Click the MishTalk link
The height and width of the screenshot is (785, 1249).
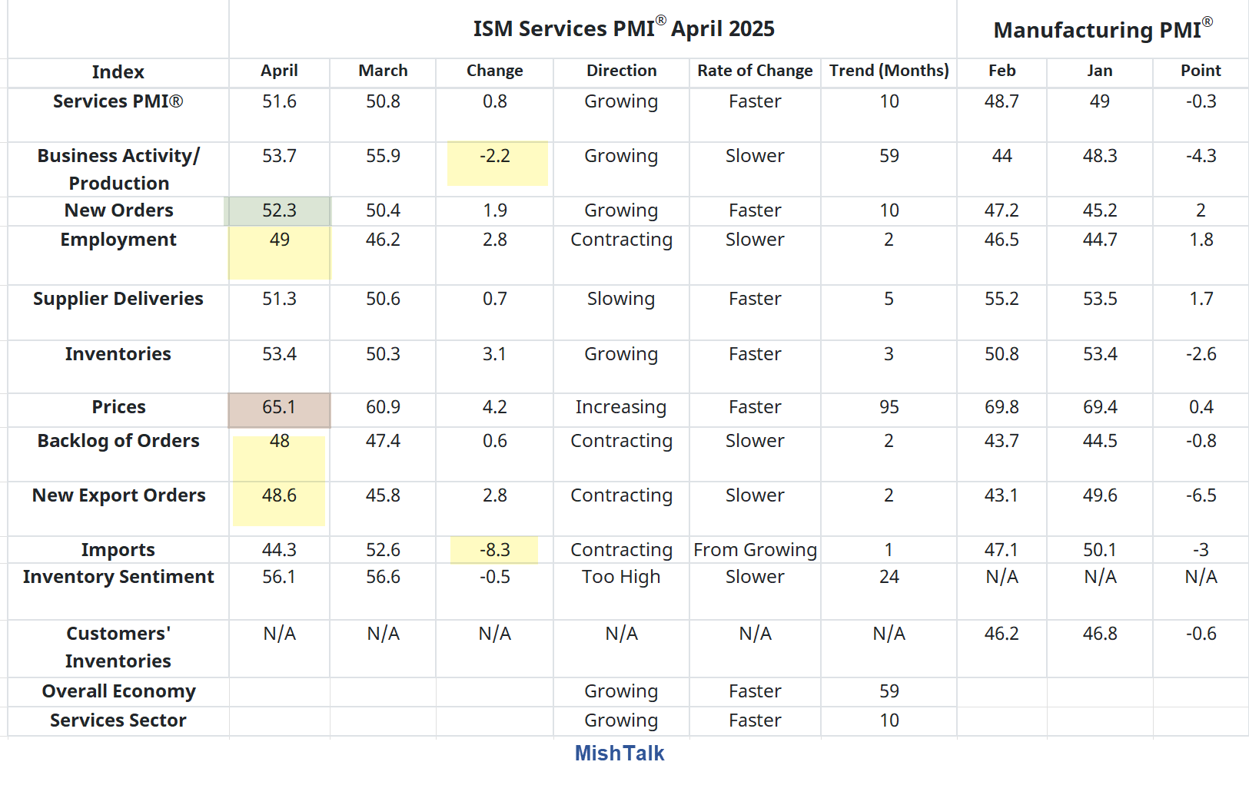pos(618,754)
